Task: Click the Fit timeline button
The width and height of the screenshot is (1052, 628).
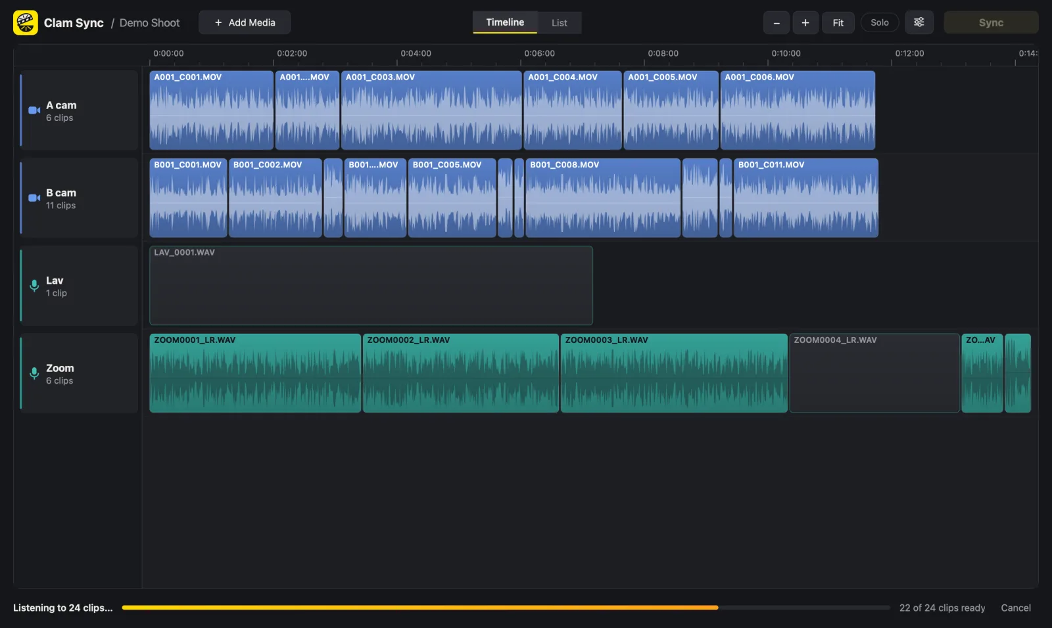Action: click(x=838, y=22)
